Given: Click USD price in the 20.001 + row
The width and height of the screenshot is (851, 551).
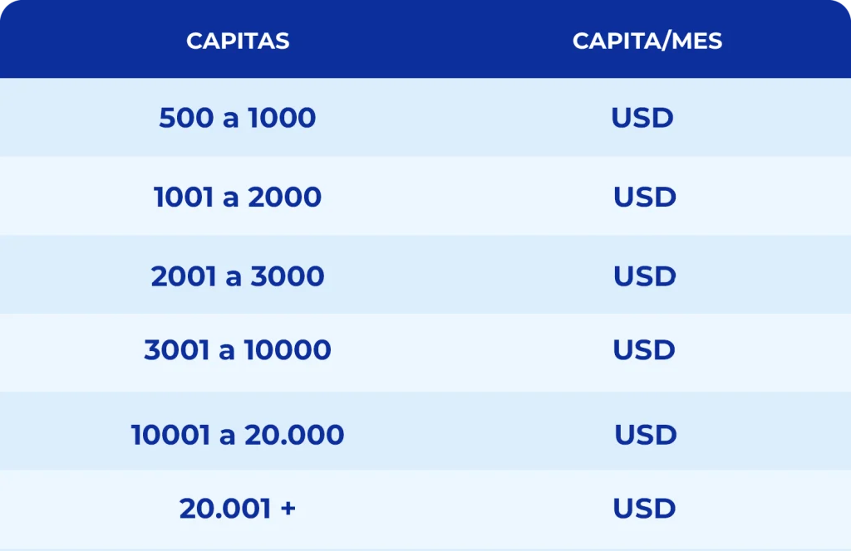Looking at the screenshot, I should (644, 509).
